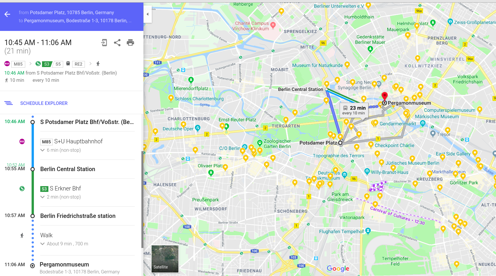Screen dimensions: 496x276
Task: Click the Gendarmenmarkt star marker
Action: (375, 123)
